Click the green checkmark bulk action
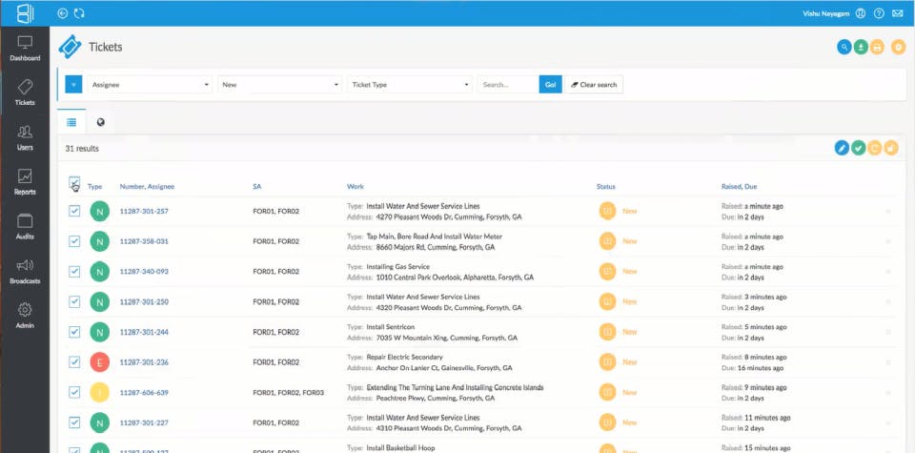The image size is (915, 453). 858,148
